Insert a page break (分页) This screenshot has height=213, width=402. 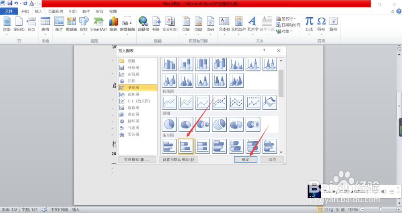pos(31,25)
